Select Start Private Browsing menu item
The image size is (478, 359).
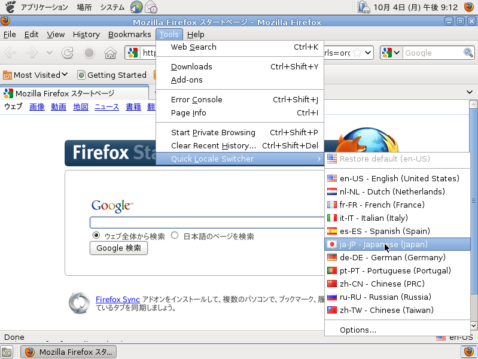tap(213, 132)
